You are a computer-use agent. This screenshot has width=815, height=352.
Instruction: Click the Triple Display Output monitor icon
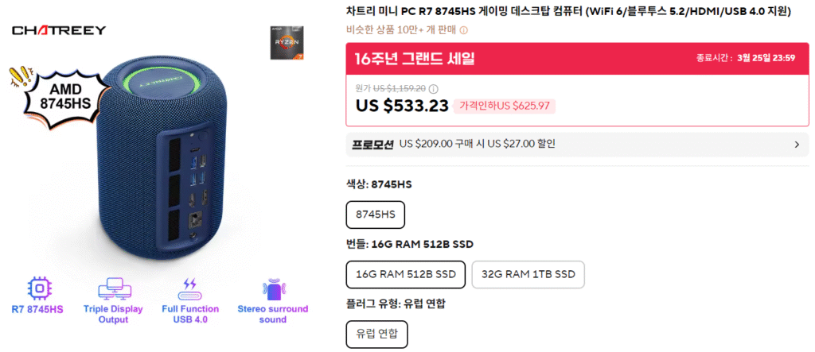coord(113,288)
